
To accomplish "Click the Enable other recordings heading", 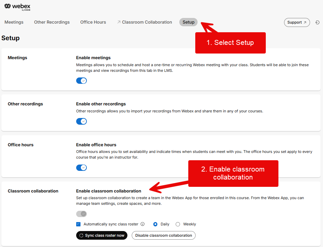I will 101,104.
